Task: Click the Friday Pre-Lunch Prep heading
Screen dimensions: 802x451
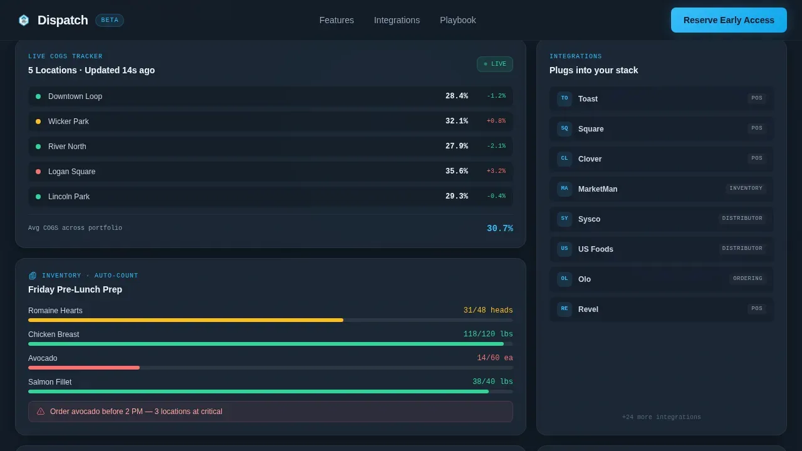Action: 75,289
